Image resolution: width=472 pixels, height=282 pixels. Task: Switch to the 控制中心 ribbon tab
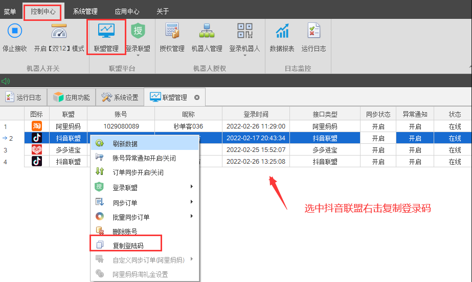(43, 11)
